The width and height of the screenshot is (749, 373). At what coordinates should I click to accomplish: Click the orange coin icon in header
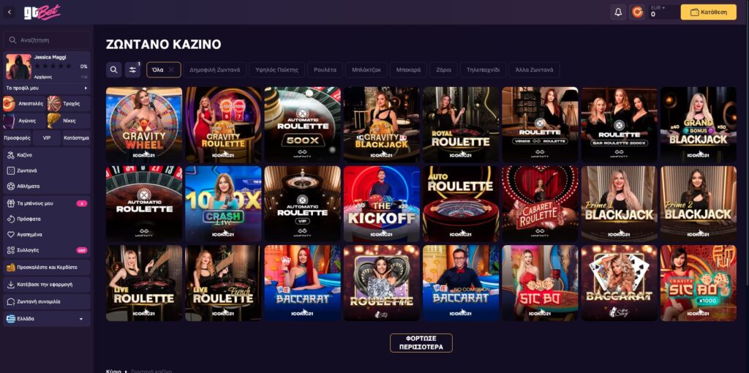point(637,12)
